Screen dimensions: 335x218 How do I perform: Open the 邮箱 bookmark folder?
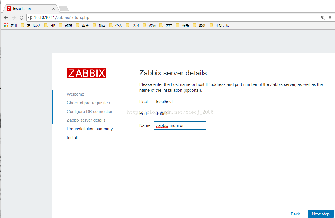(65, 25)
